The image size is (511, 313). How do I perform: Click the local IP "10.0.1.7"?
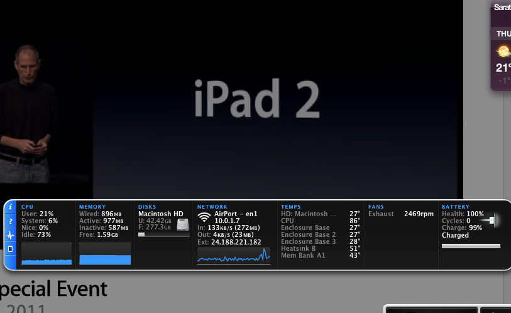point(227,221)
